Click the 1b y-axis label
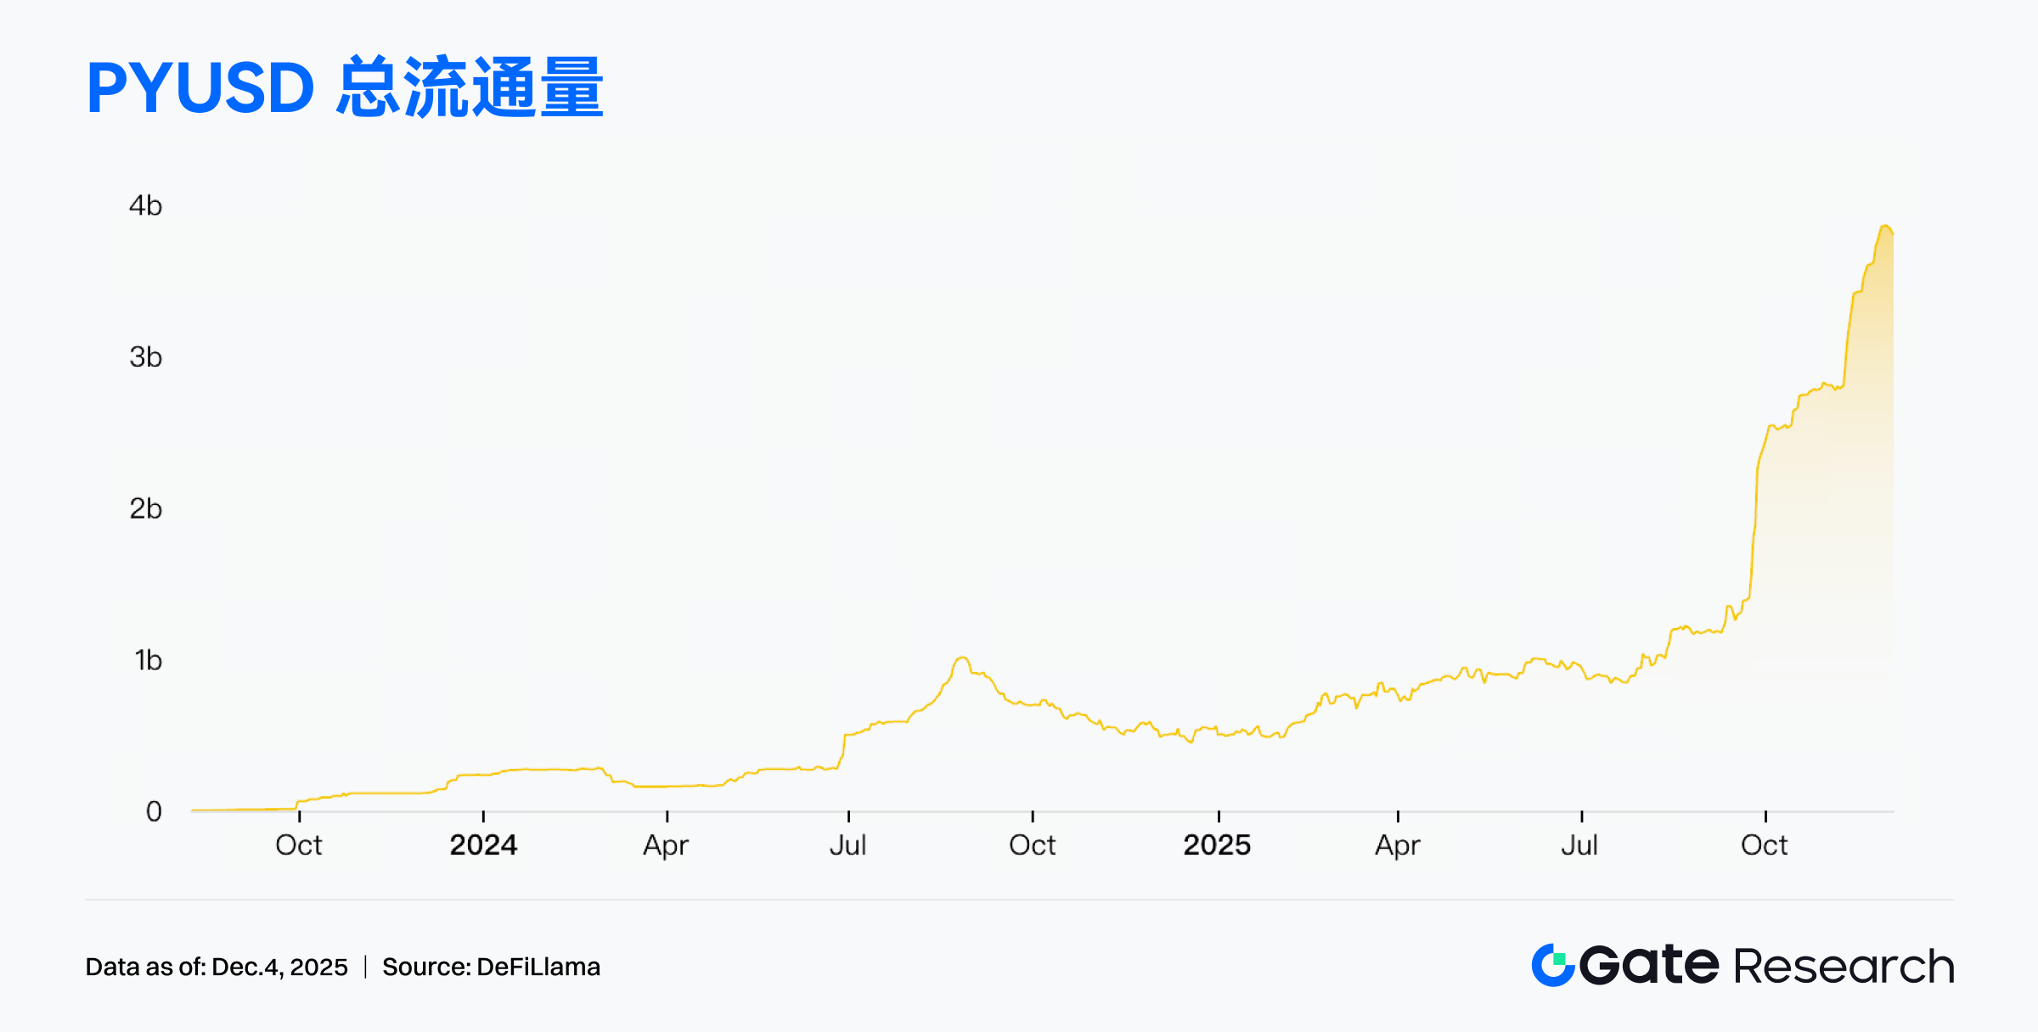This screenshot has width=2038, height=1032. click(148, 660)
